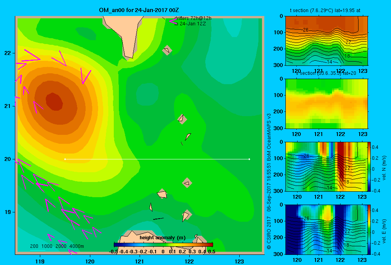Open the eastward velocity section plot
This screenshot has height=265, width=391.
(x=326, y=230)
